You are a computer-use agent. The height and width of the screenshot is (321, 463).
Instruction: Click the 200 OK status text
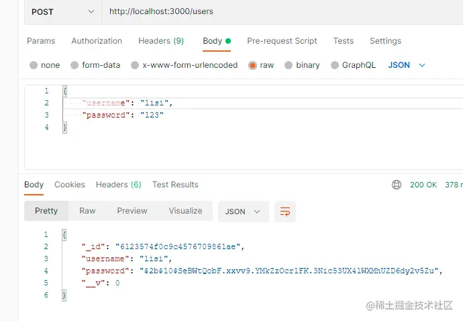coord(423,185)
